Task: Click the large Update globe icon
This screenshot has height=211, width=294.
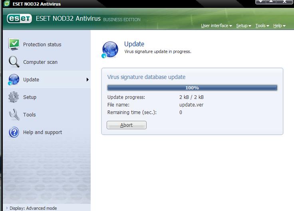Action: point(110,49)
